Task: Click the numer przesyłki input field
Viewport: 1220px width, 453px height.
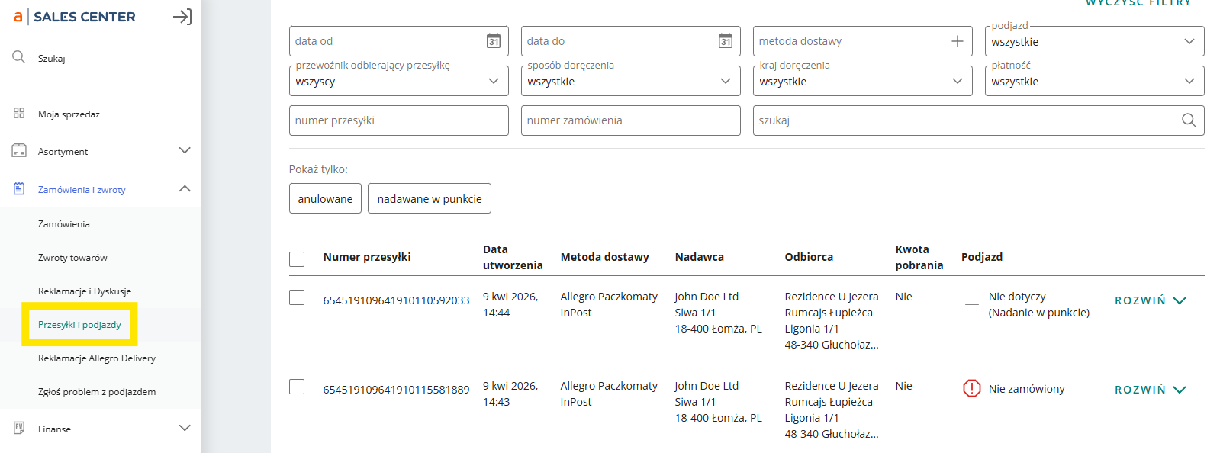Action: (x=398, y=120)
